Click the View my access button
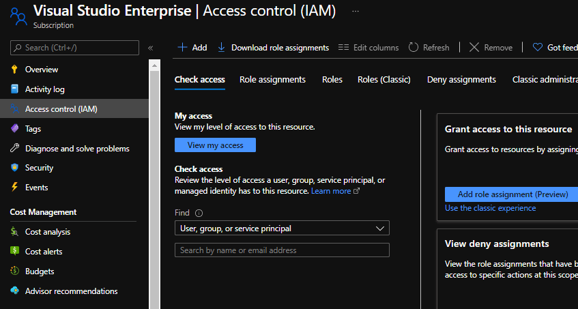 click(215, 145)
